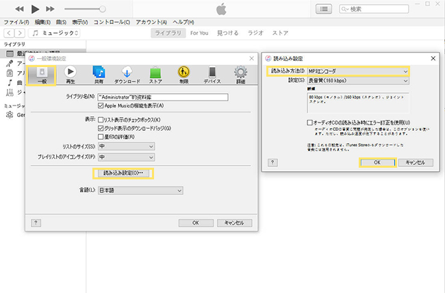Open the 曲(S) menu
Image resolution: width=445 pixels, height=293 pixels.
(61, 22)
